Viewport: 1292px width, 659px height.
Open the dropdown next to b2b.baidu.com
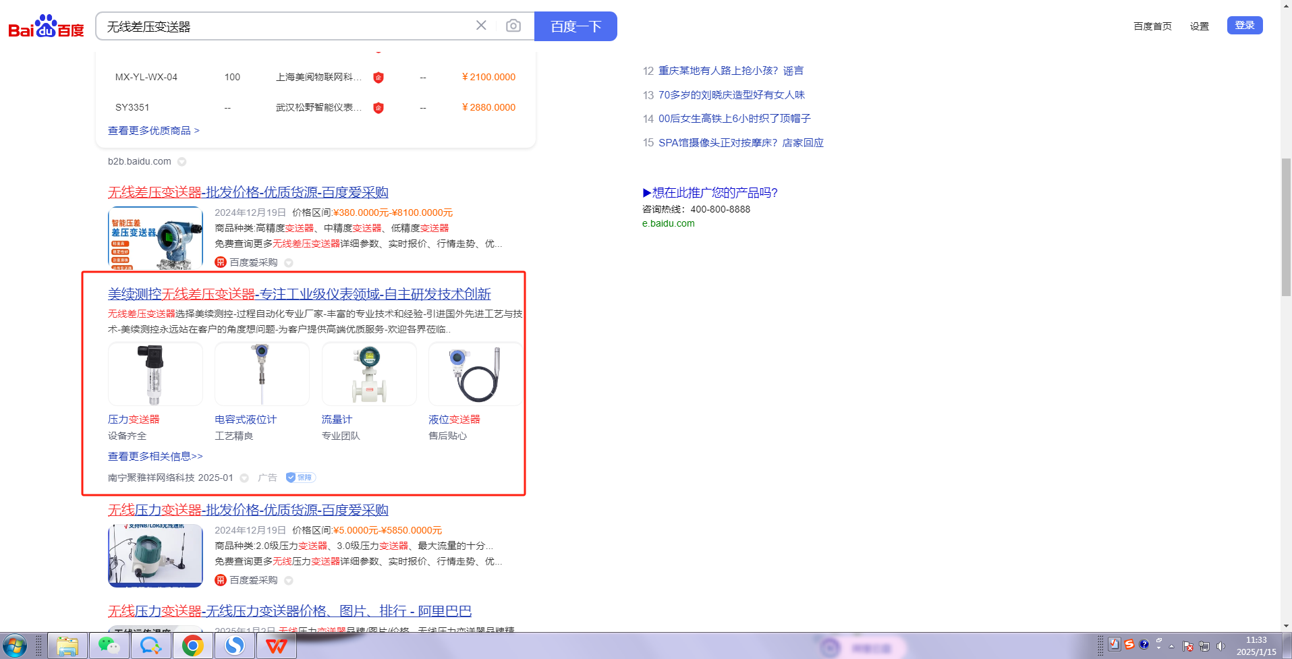182,162
